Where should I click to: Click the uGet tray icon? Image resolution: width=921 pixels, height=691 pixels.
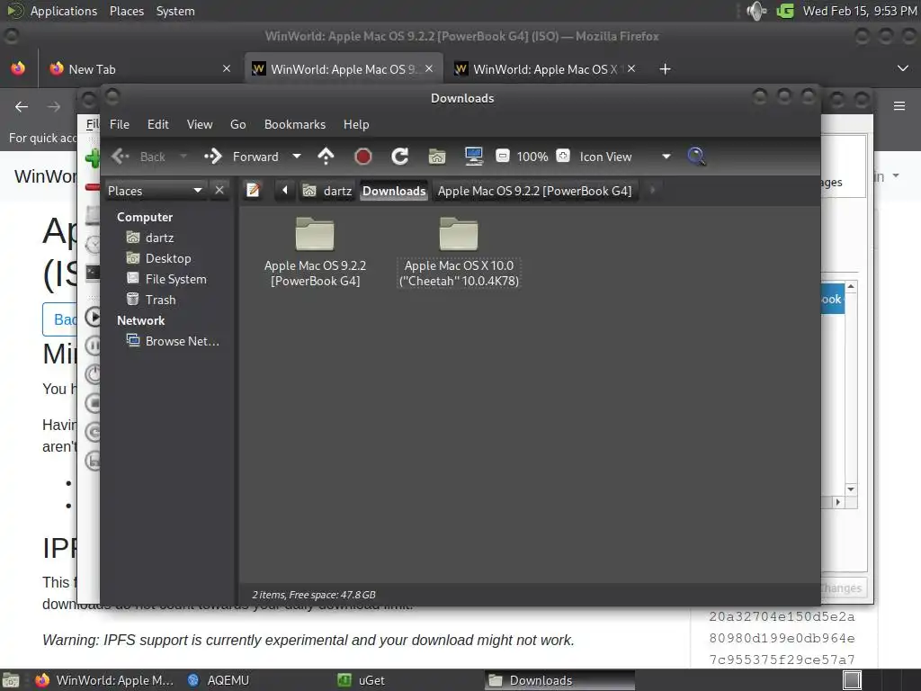tap(784, 11)
